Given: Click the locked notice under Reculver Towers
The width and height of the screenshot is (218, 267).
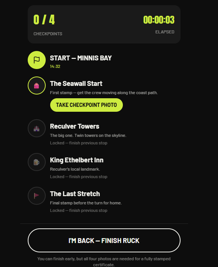Looking at the screenshot, I should [79, 143].
